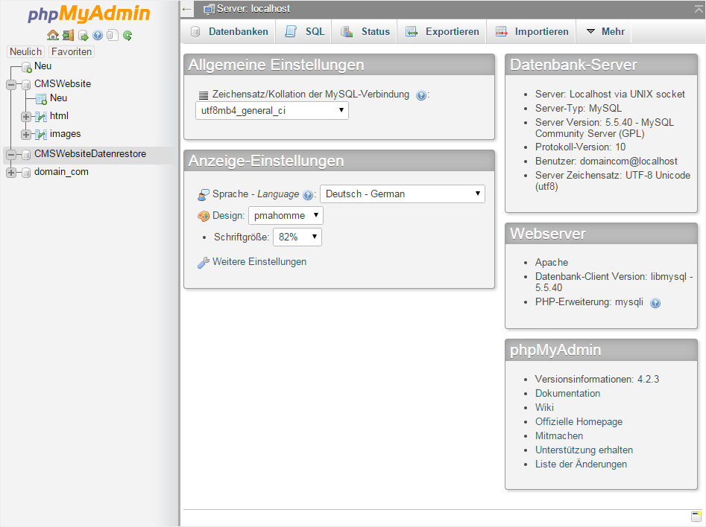Select the images table name
This screenshot has height=527, width=706.
pos(66,134)
